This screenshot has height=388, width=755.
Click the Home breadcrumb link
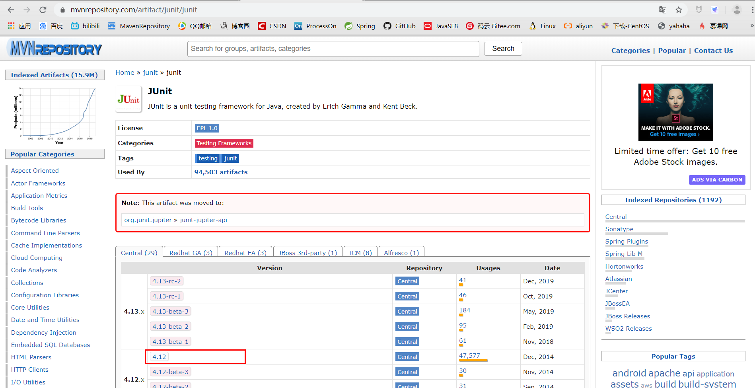point(125,72)
